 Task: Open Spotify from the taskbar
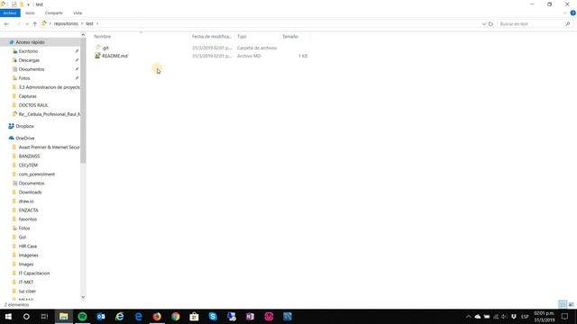[82, 316]
